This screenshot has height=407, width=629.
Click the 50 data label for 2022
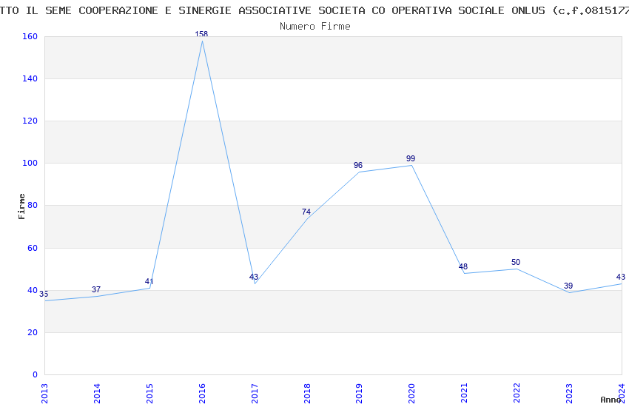pos(516,262)
